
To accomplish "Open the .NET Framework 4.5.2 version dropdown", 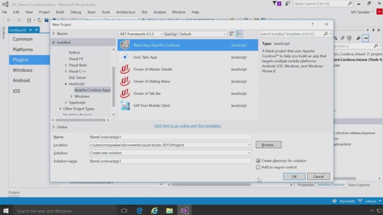I will (x=141, y=34).
